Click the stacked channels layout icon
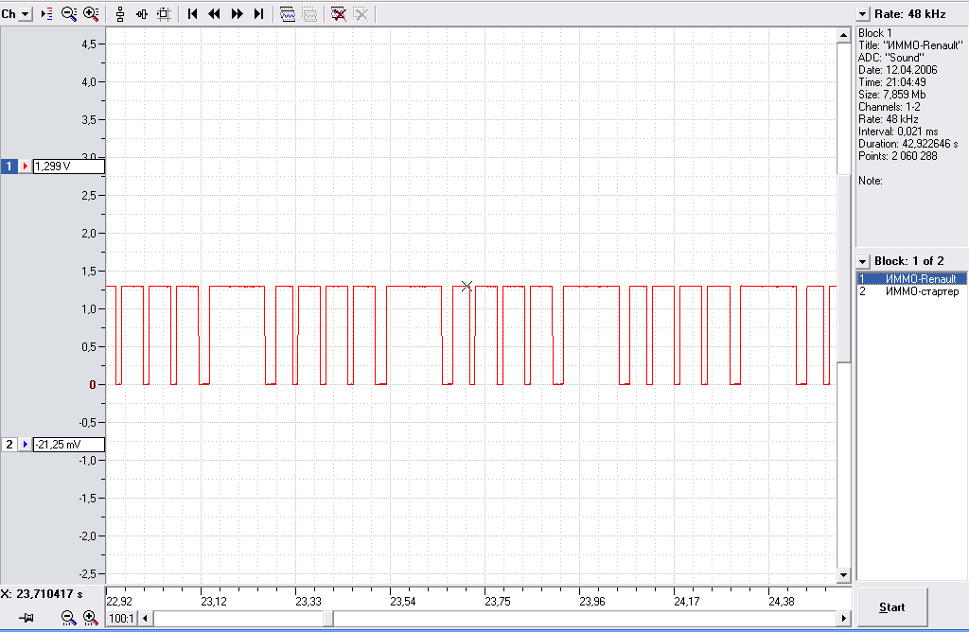This screenshot has height=632, width=969. point(120,13)
